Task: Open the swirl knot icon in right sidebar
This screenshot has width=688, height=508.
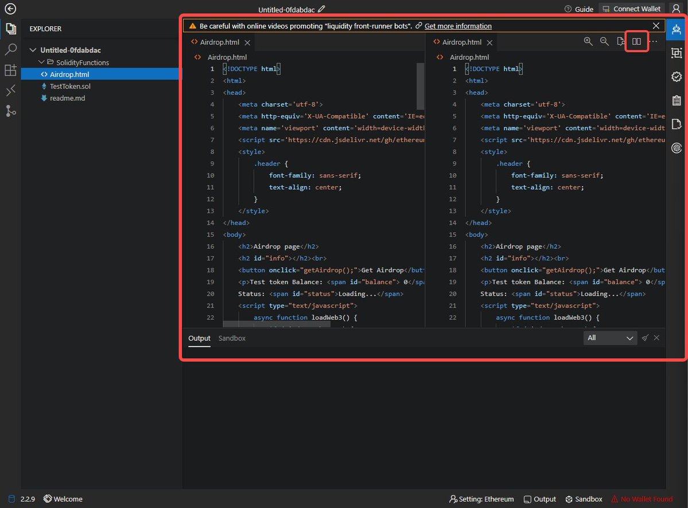Action: tap(676, 148)
